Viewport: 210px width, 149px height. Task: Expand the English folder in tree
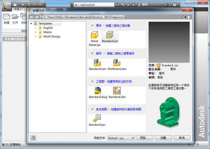[x=36, y=28]
